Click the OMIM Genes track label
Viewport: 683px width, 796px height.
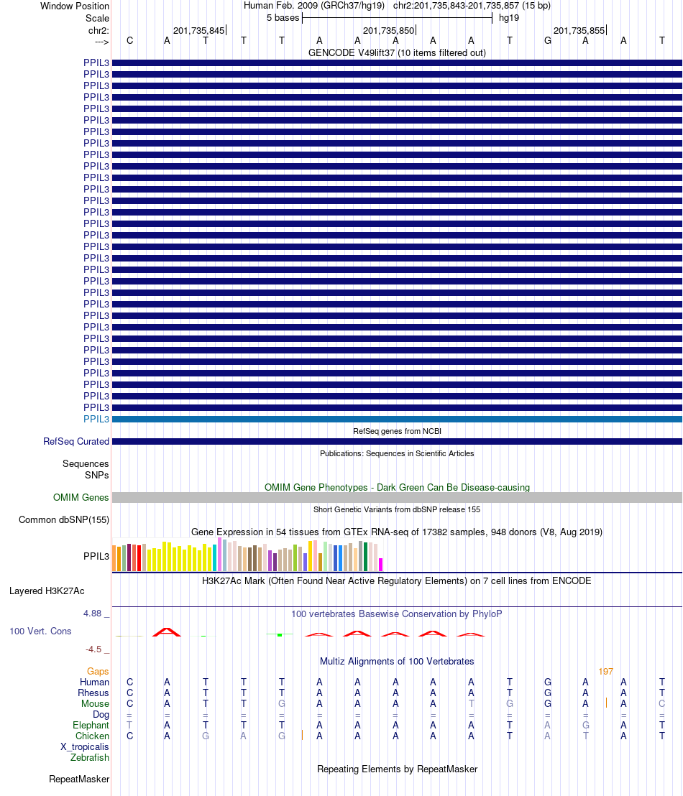click(x=81, y=497)
